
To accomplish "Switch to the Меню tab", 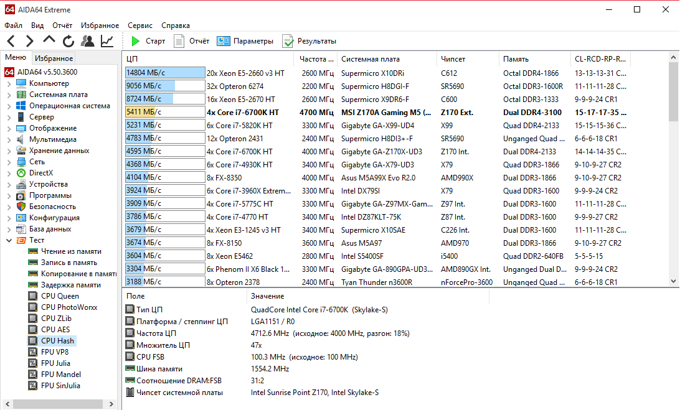I will 16,57.
